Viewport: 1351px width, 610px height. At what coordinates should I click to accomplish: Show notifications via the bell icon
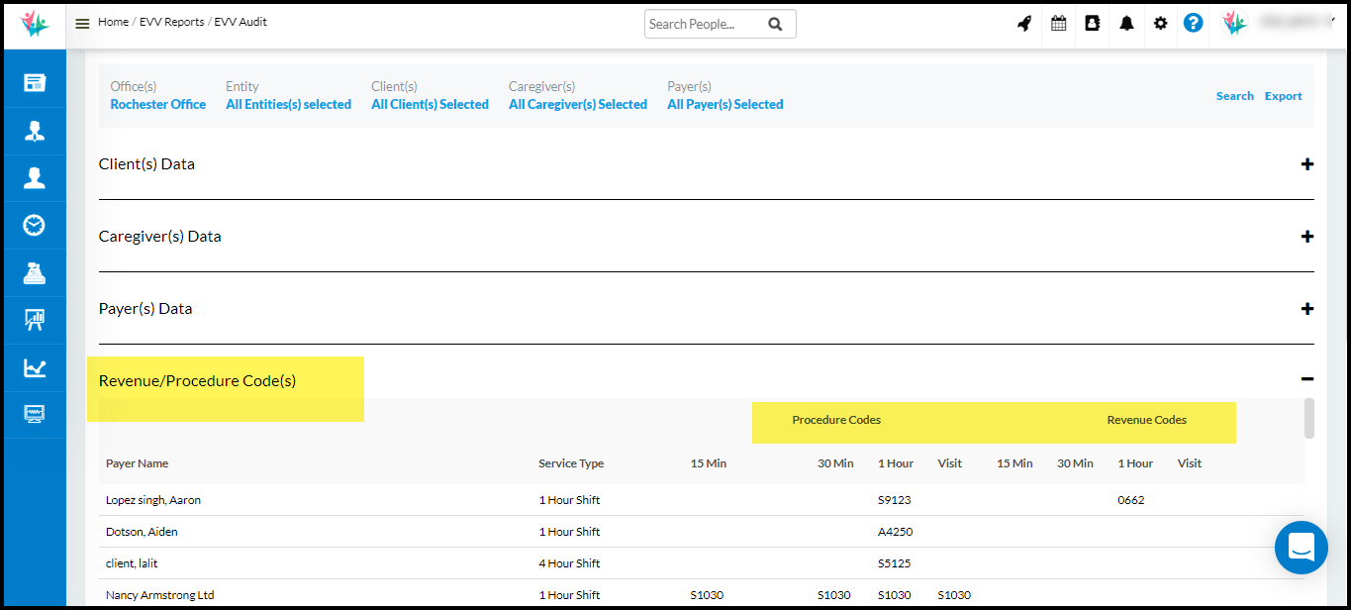(x=1126, y=24)
